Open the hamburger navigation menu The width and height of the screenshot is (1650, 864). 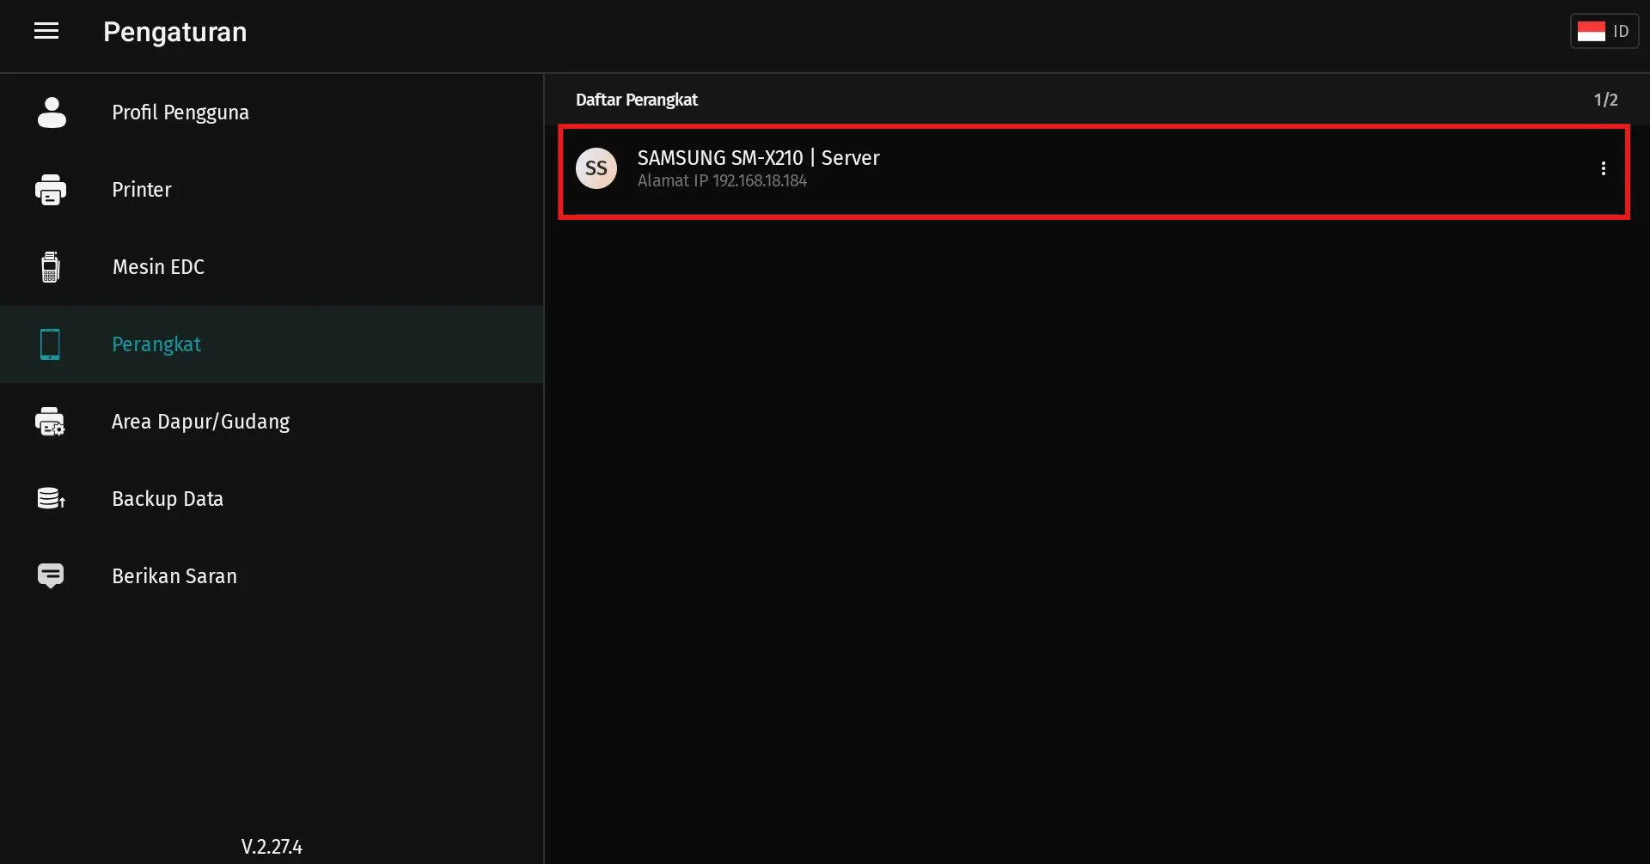click(x=46, y=32)
